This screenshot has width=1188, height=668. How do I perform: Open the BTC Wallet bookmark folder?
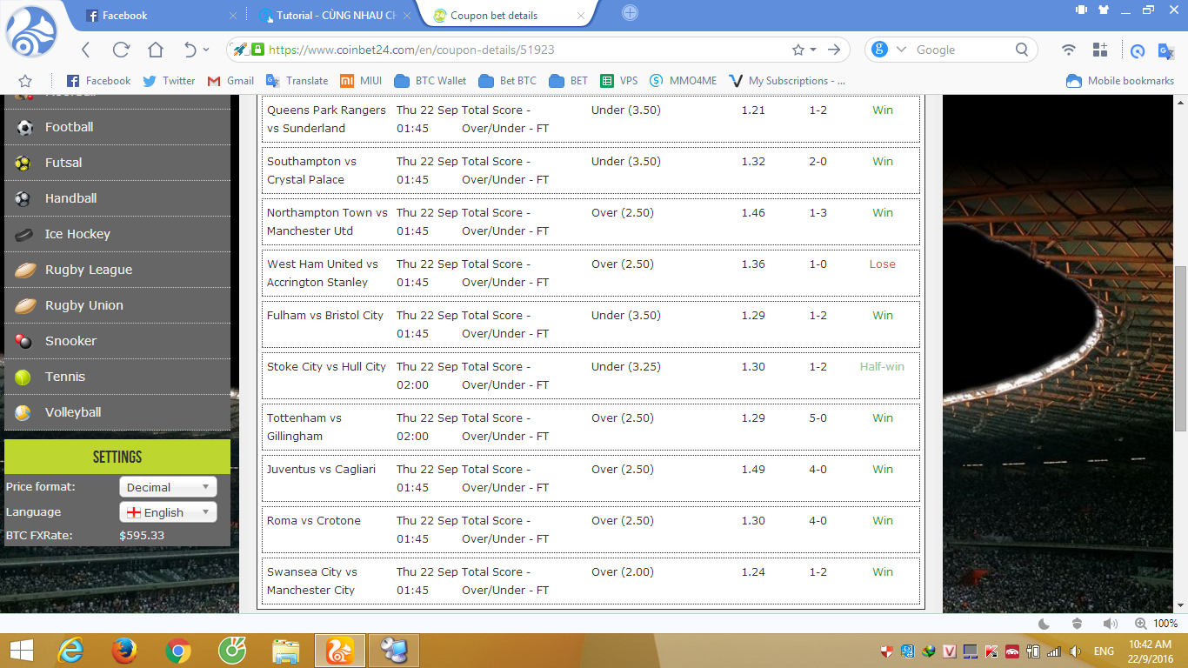click(x=430, y=81)
